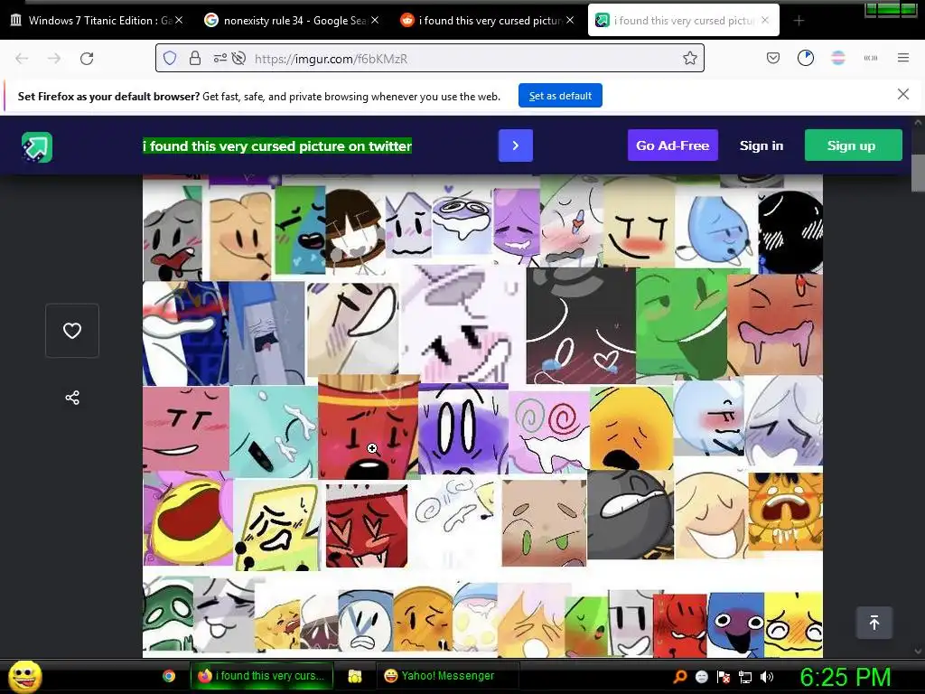Favorite the post with the heart icon
925x694 pixels.
coord(72,331)
